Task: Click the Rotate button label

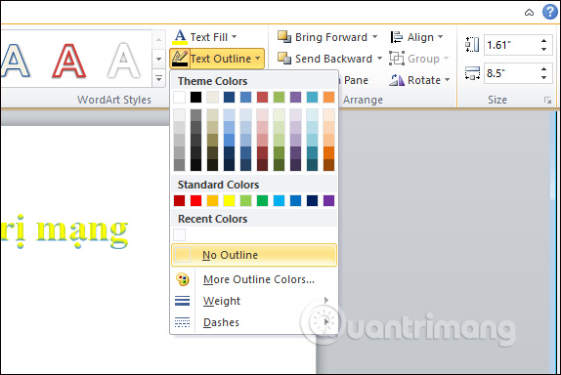Action: click(x=424, y=80)
